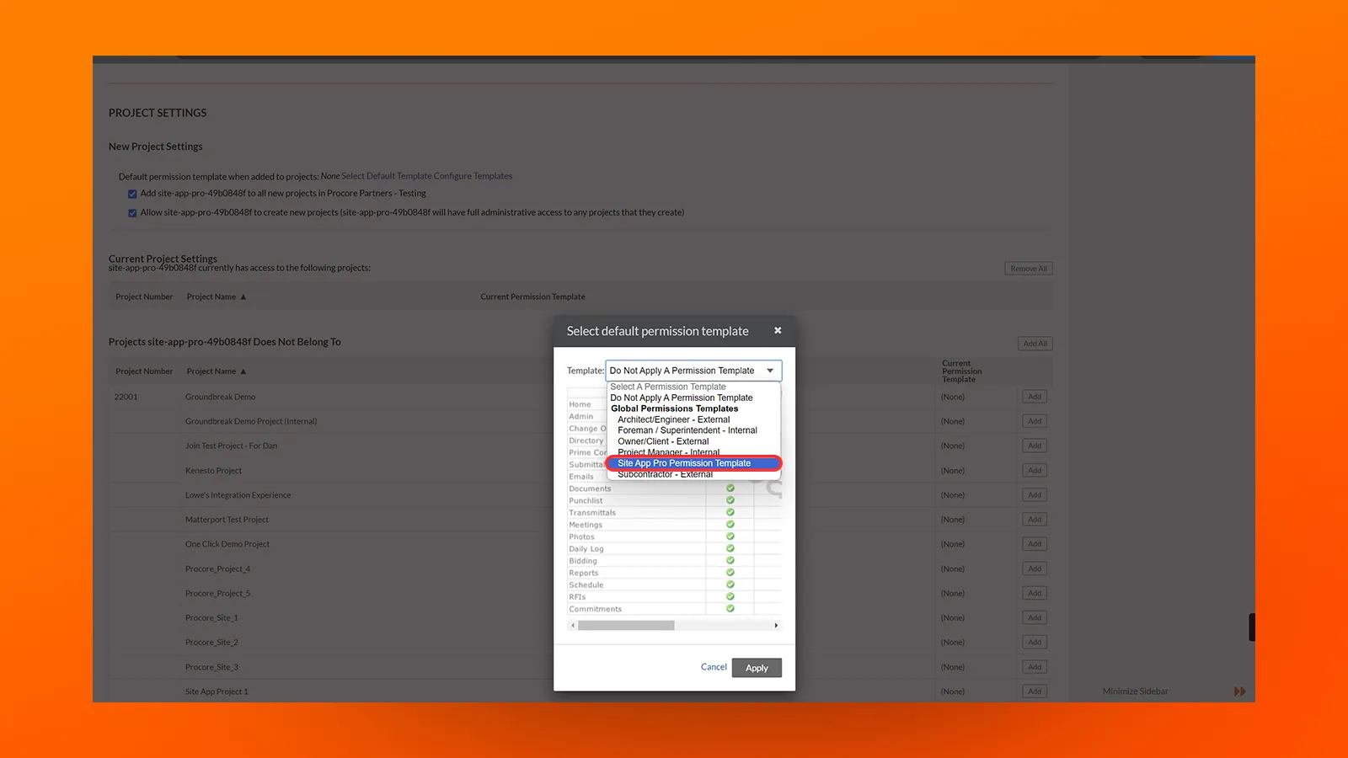The width and height of the screenshot is (1348, 758).
Task: Click the green checkmark icon next to Punchlist
Action: pos(730,499)
